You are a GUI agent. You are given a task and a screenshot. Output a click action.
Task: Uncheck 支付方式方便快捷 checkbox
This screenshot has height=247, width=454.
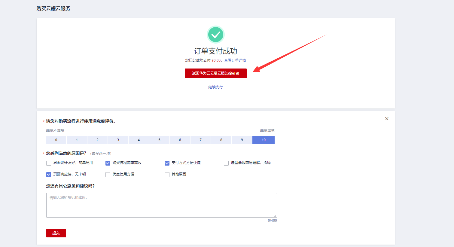[x=167, y=163]
